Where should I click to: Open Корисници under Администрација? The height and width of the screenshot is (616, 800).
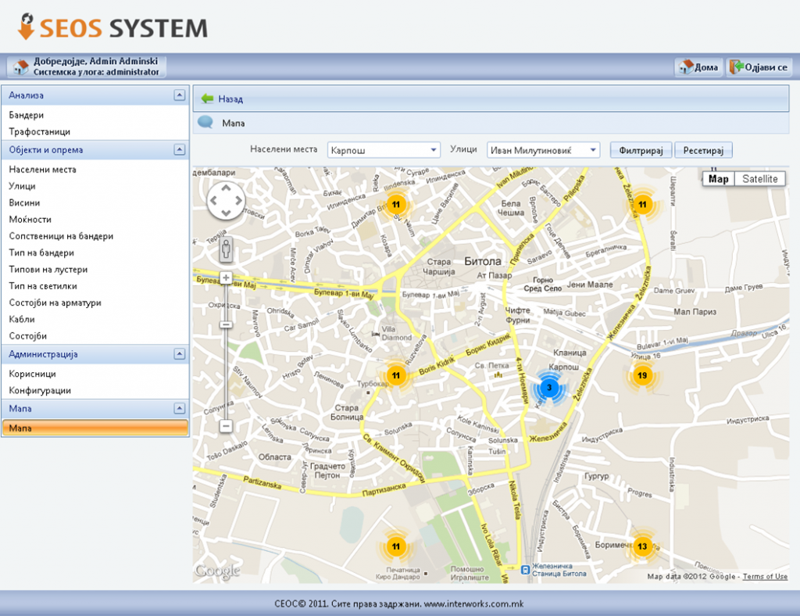tap(33, 374)
